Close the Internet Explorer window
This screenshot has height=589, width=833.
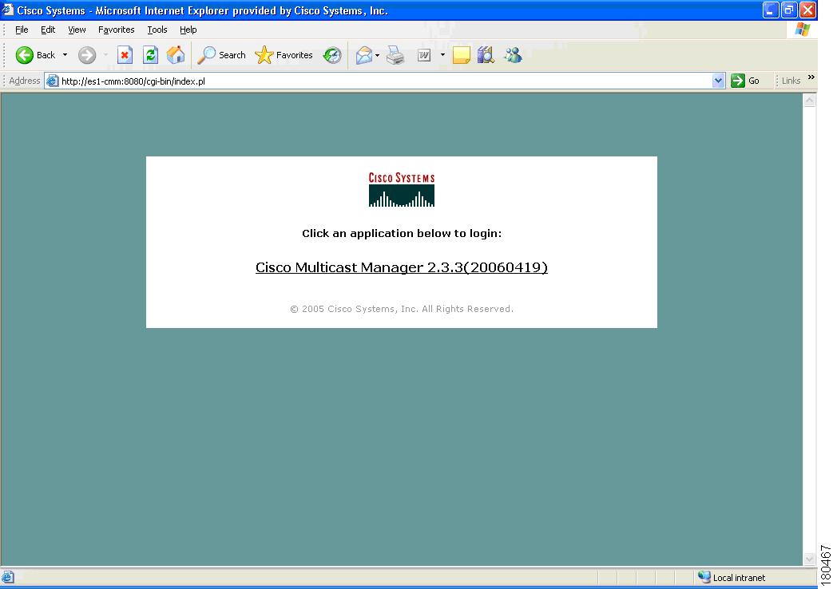(x=807, y=10)
